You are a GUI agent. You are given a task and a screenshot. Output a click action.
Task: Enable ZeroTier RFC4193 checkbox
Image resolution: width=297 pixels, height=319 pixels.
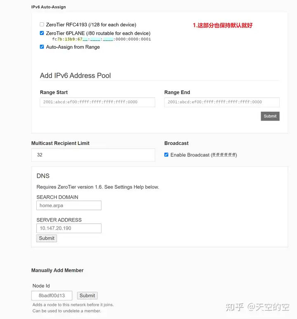click(x=42, y=24)
